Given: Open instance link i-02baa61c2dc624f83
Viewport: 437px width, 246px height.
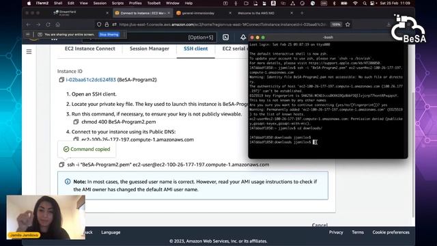Looking at the screenshot, I should click(91, 80).
